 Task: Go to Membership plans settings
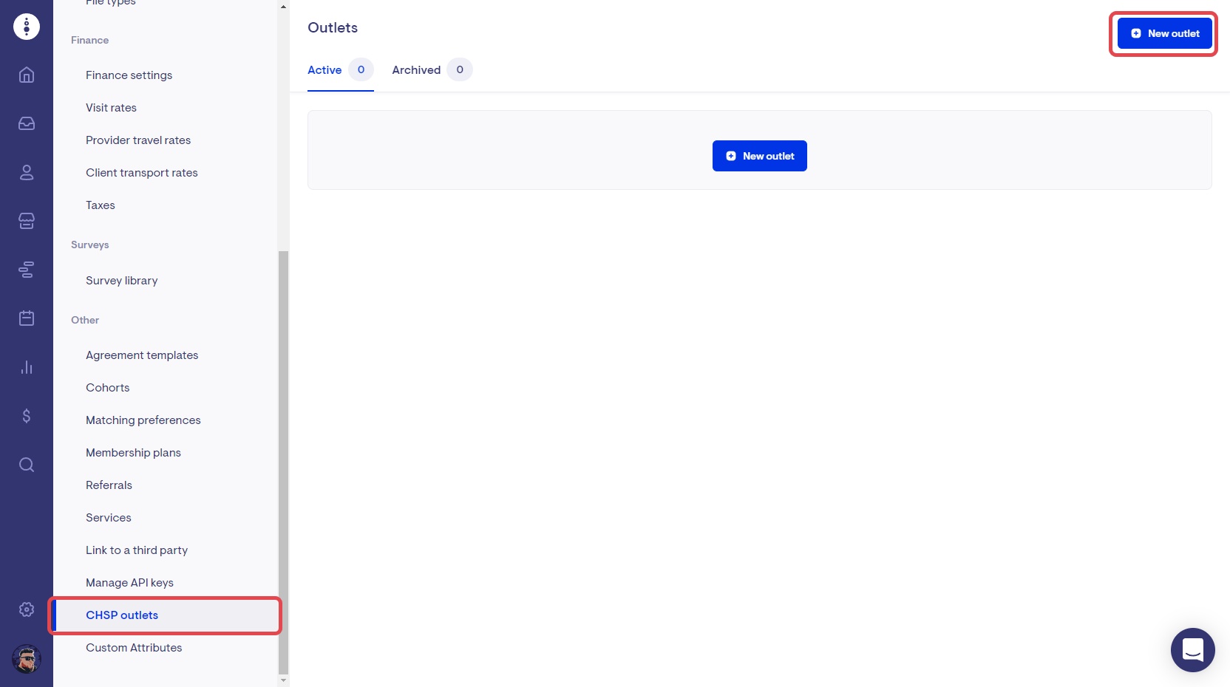pyautogui.click(x=133, y=453)
